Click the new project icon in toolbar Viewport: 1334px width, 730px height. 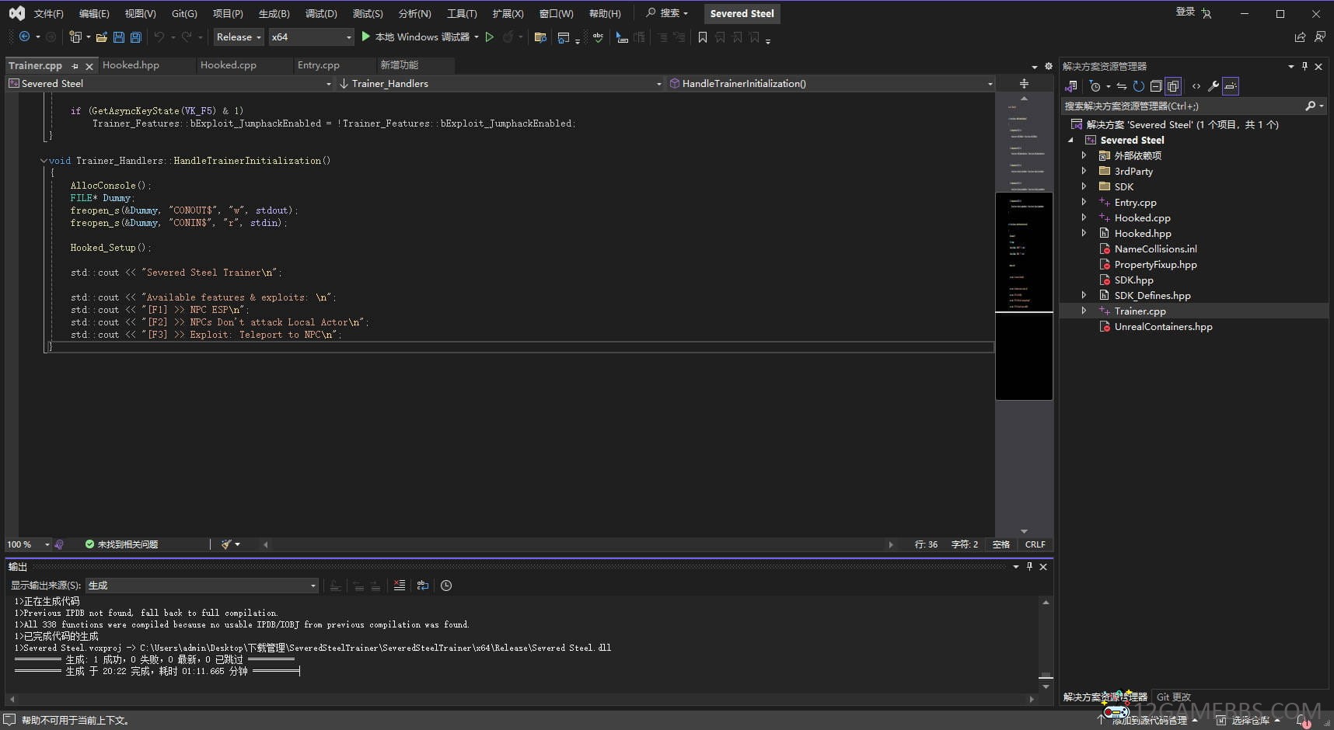pyautogui.click(x=75, y=36)
